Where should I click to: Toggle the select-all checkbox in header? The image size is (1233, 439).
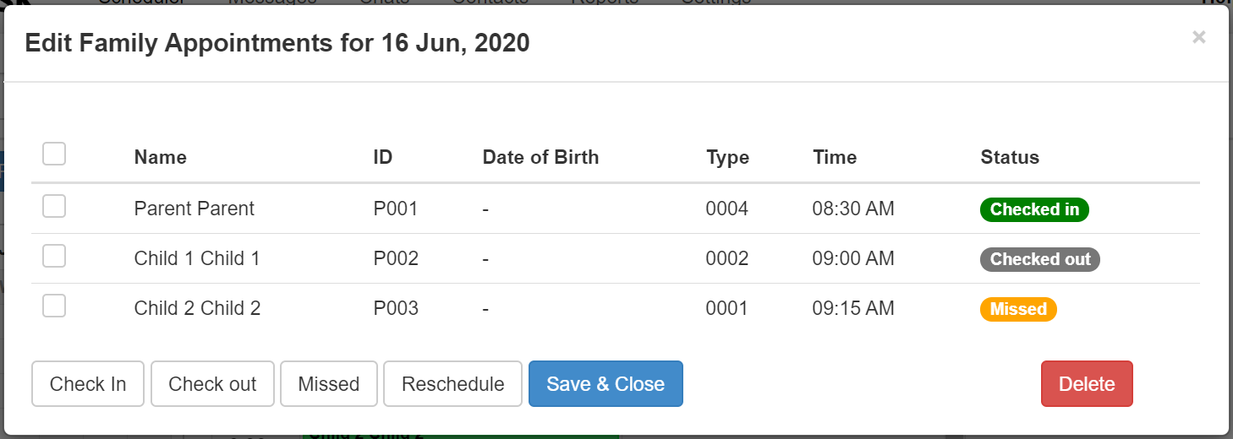click(x=54, y=154)
